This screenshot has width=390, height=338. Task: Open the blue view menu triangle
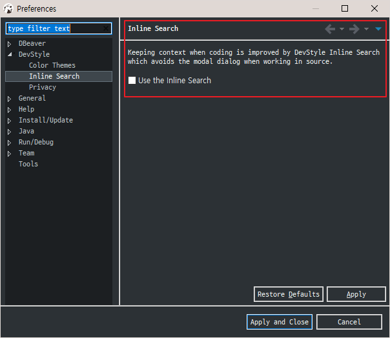click(x=378, y=29)
